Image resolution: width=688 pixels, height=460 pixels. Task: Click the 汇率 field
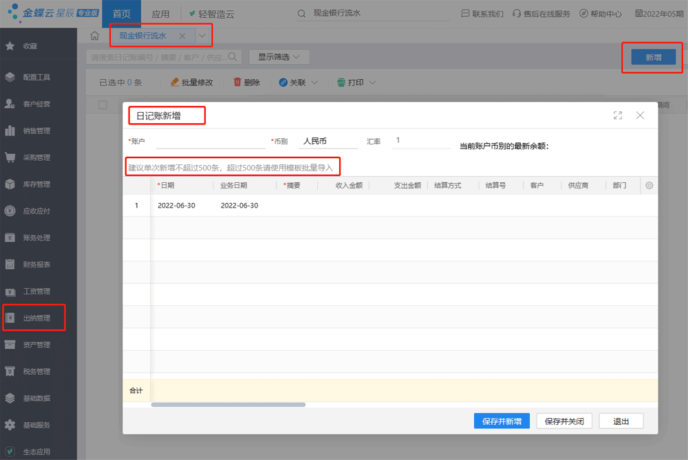421,141
